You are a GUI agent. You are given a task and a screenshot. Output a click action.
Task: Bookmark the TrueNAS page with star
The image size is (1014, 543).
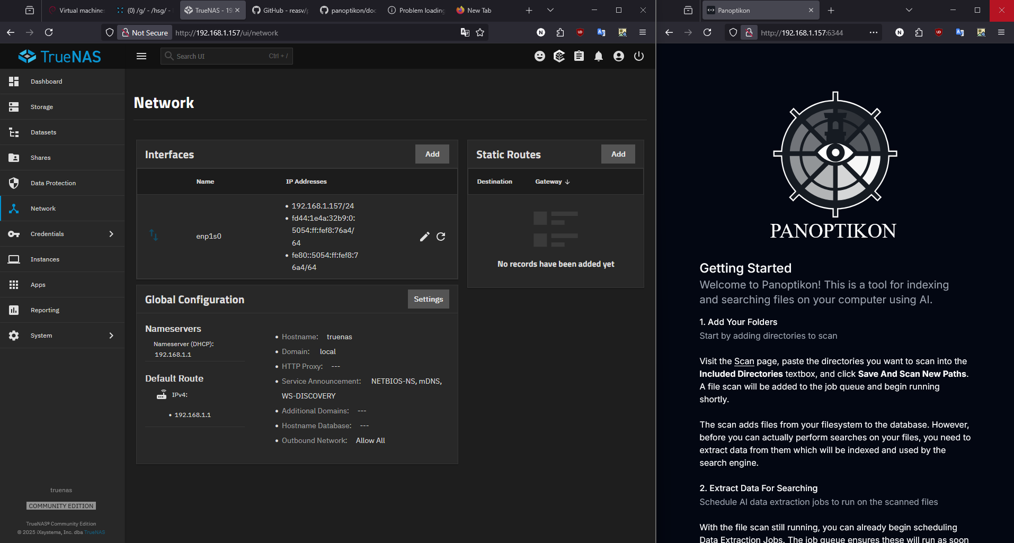(480, 32)
